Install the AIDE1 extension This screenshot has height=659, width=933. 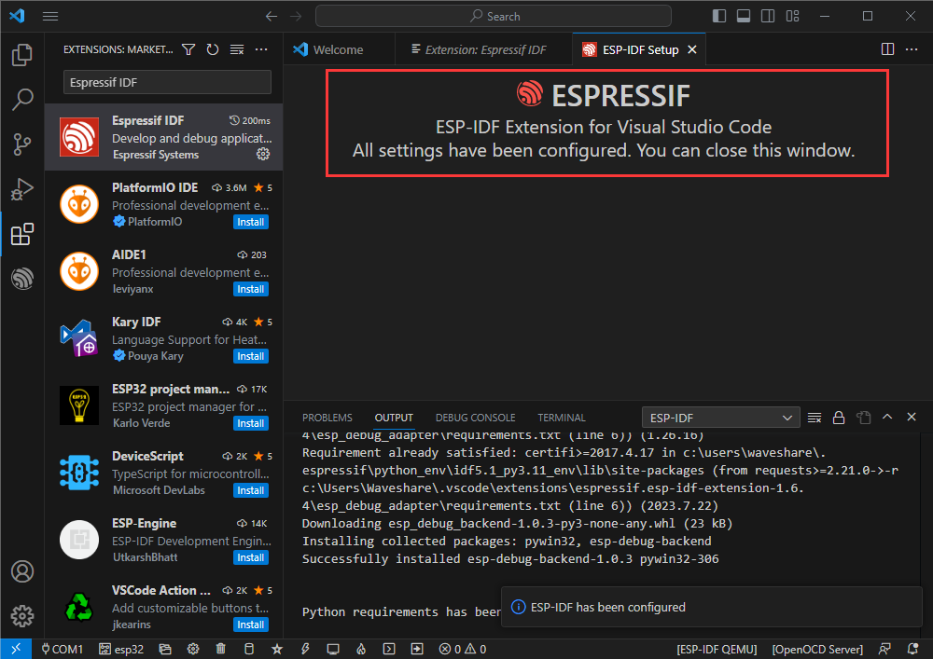click(x=251, y=289)
